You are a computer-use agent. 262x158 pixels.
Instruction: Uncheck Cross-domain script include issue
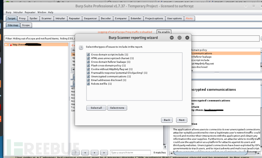pyautogui.click(x=88, y=54)
